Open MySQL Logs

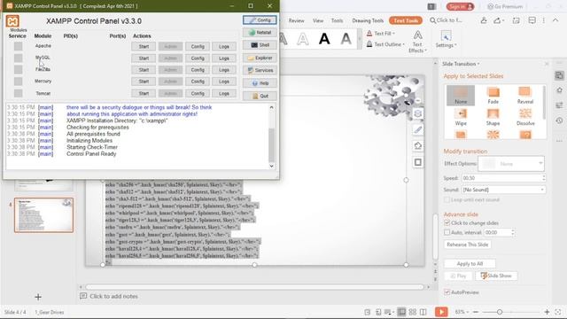click(x=224, y=58)
